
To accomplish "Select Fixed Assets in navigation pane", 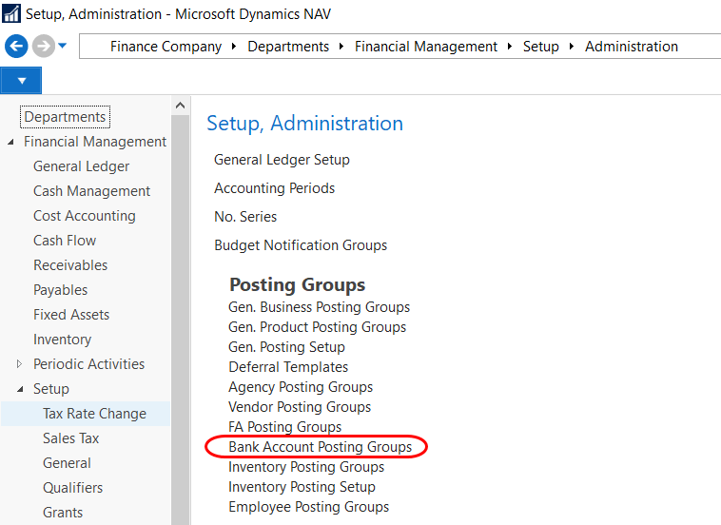I will (x=71, y=315).
